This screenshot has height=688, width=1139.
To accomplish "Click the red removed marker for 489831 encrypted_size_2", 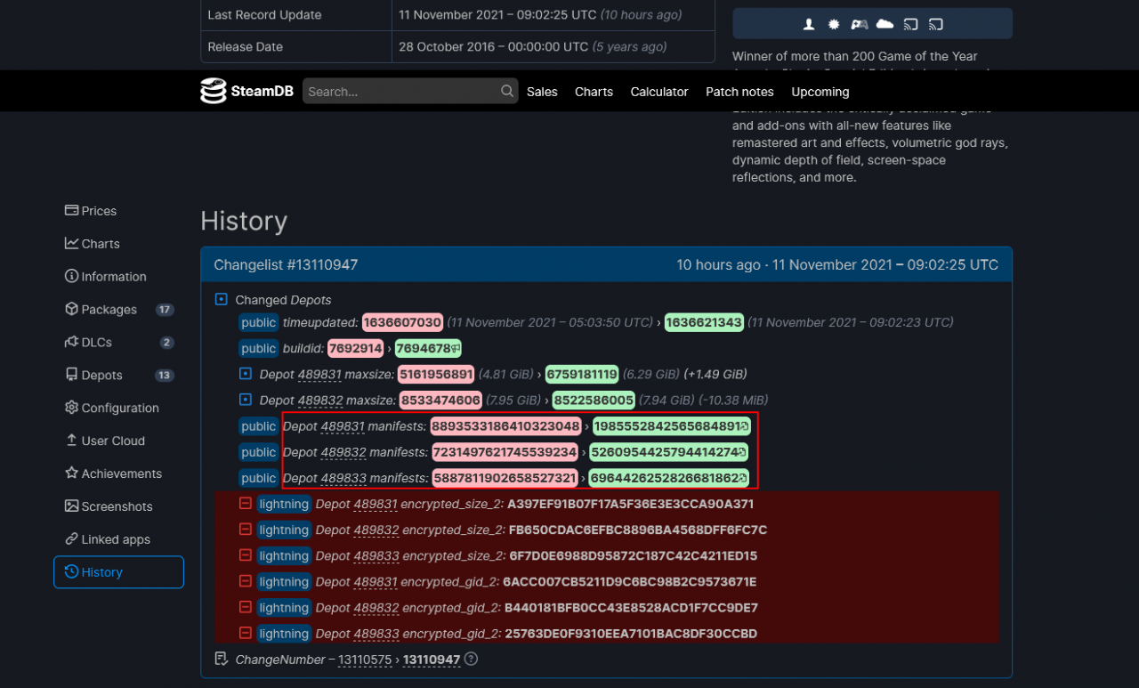I will (246, 504).
